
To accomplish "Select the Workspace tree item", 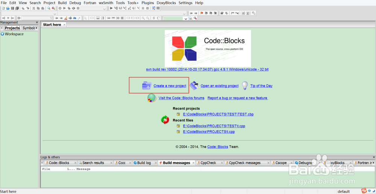I will click(x=14, y=34).
